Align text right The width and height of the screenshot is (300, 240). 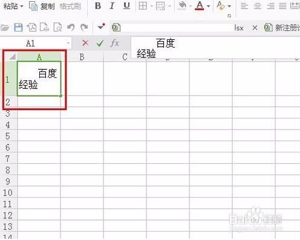[x=270, y=6]
